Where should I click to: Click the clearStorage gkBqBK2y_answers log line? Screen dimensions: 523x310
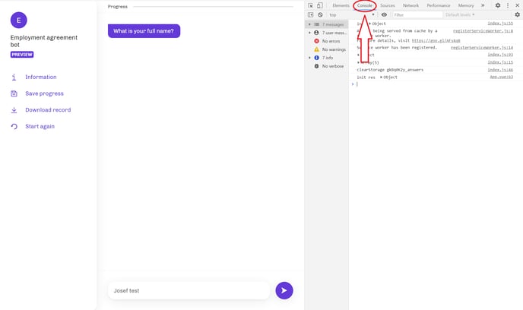(390, 70)
